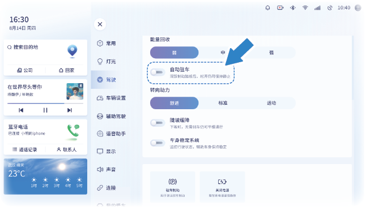Click the 16:30 clock display
366x215 pixels.
click(19, 20)
